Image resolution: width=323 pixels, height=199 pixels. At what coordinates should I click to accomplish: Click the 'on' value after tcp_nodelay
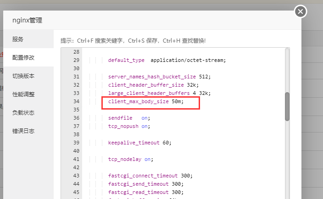[x=147, y=159]
